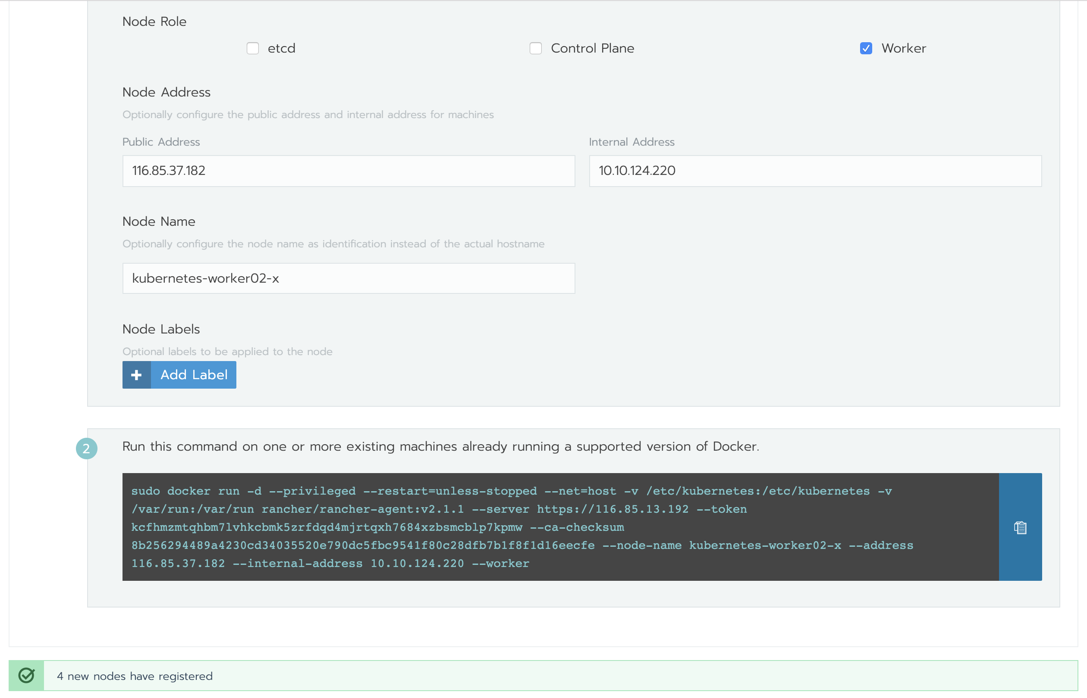Click the step 2 circle badge

tap(86, 448)
